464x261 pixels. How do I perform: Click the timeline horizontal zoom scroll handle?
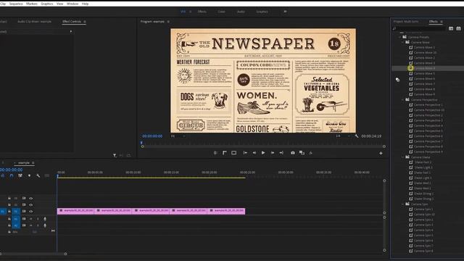(x=65, y=254)
